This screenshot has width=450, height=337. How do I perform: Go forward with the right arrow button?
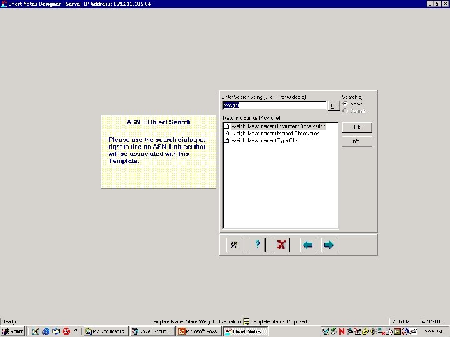(x=329, y=245)
